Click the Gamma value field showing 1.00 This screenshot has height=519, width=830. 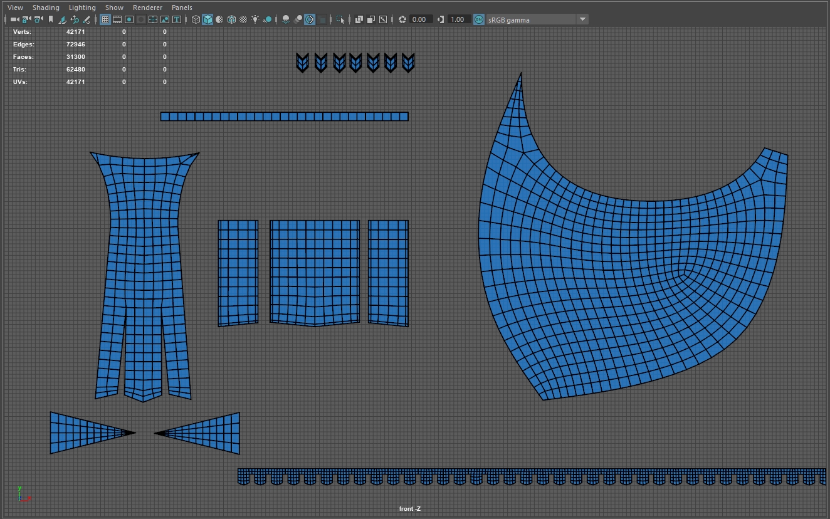[x=458, y=19]
